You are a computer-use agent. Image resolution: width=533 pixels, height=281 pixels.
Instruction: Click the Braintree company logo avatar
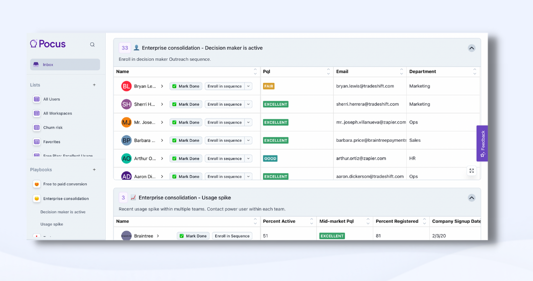tap(126, 236)
